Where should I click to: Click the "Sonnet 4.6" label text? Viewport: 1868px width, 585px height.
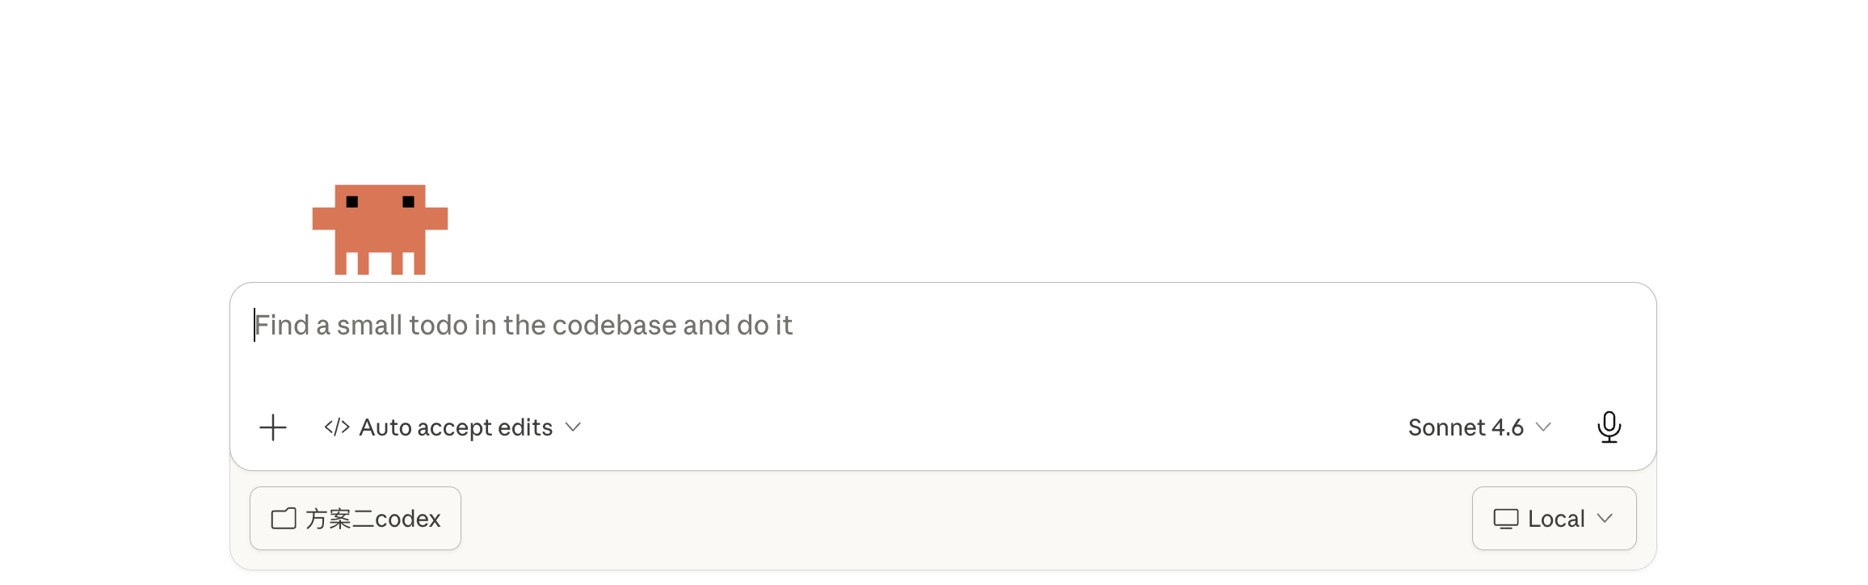pyautogui.click(x=1466, y=427)
